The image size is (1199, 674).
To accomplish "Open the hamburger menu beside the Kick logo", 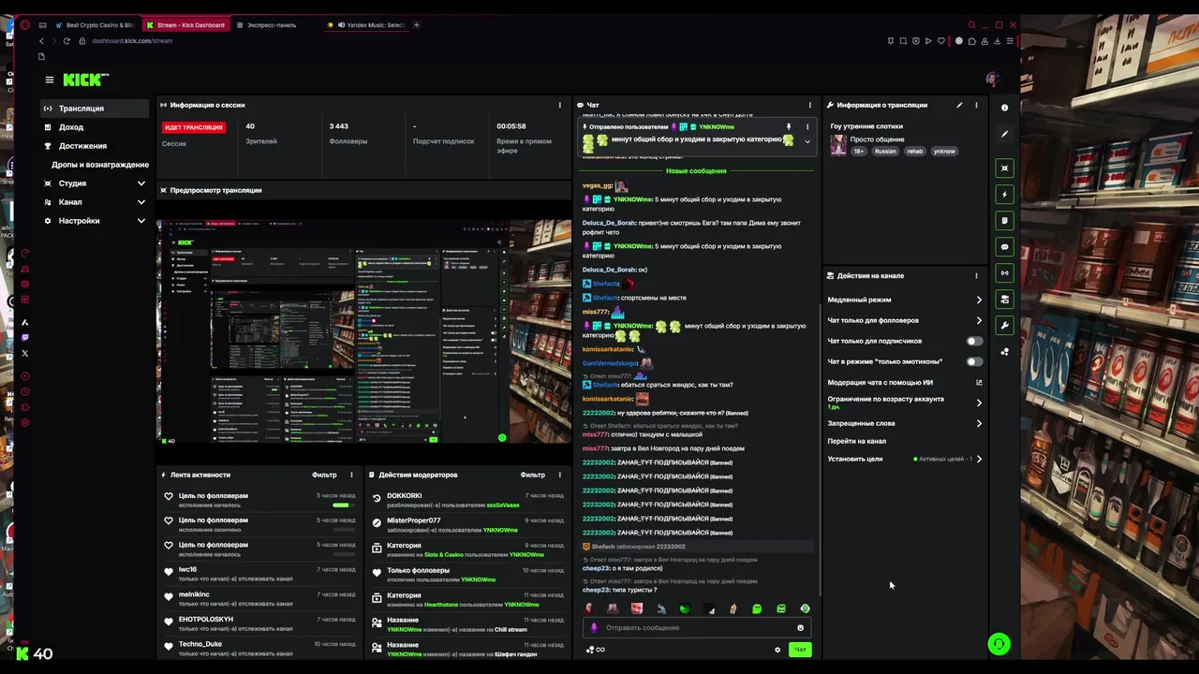I will tap(50, 80).
